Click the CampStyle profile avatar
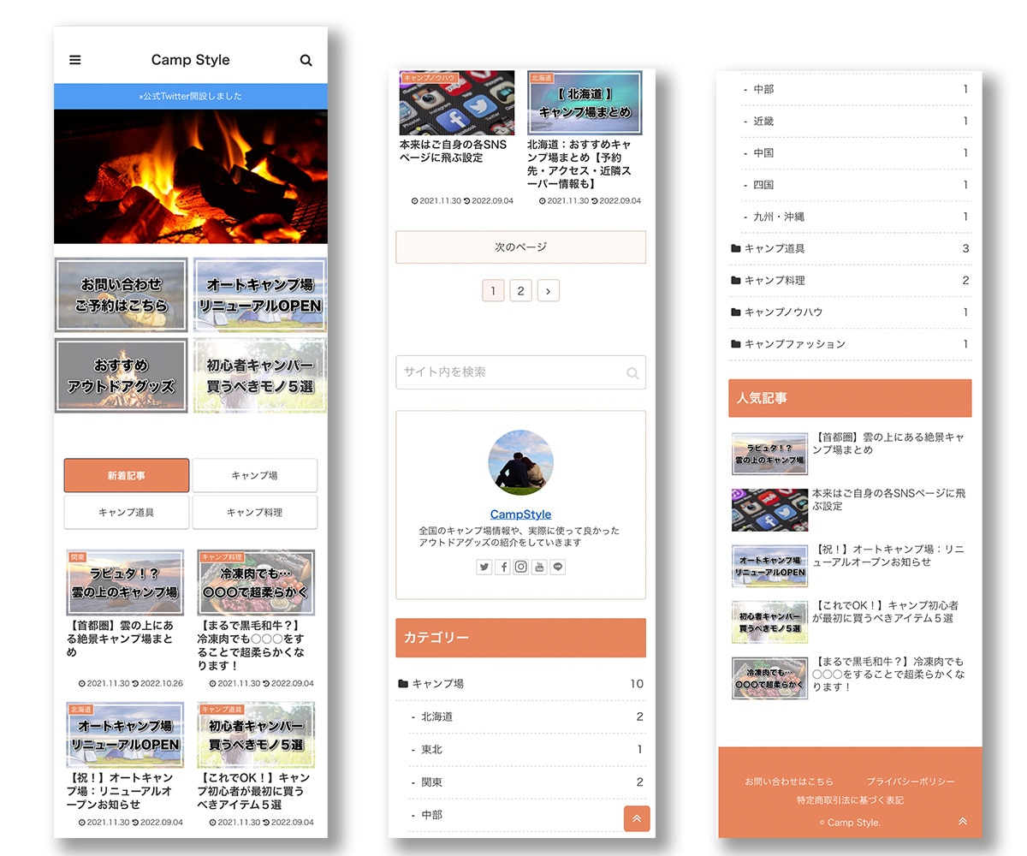 (x=520, y=463)
